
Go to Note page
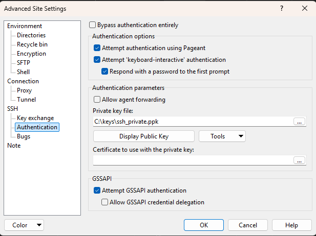coord(14,146)
